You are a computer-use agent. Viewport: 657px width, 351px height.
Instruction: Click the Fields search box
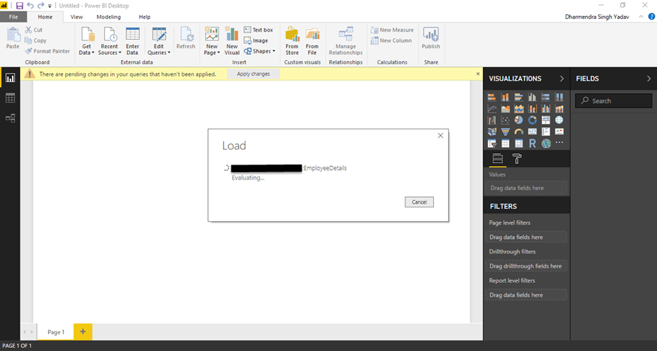coord(613,101)
